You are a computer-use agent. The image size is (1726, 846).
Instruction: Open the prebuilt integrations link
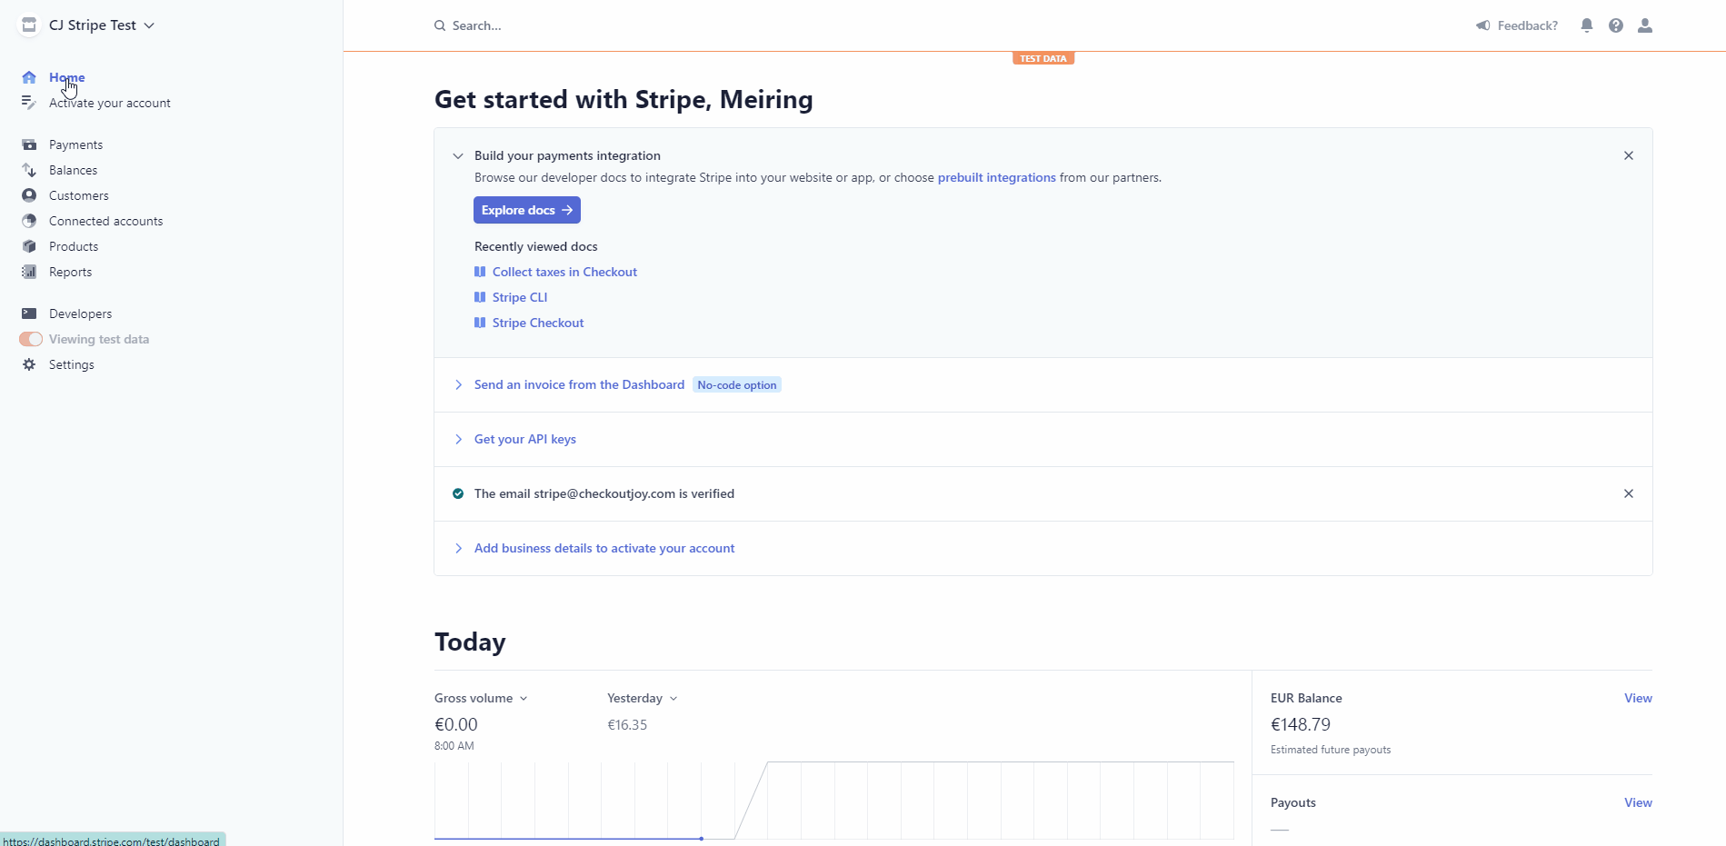coord(997,177)
